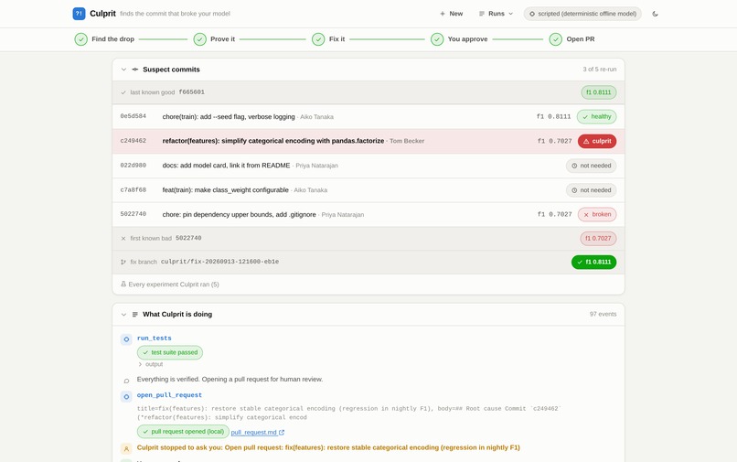Select the Fix it step

pos(328,39)
